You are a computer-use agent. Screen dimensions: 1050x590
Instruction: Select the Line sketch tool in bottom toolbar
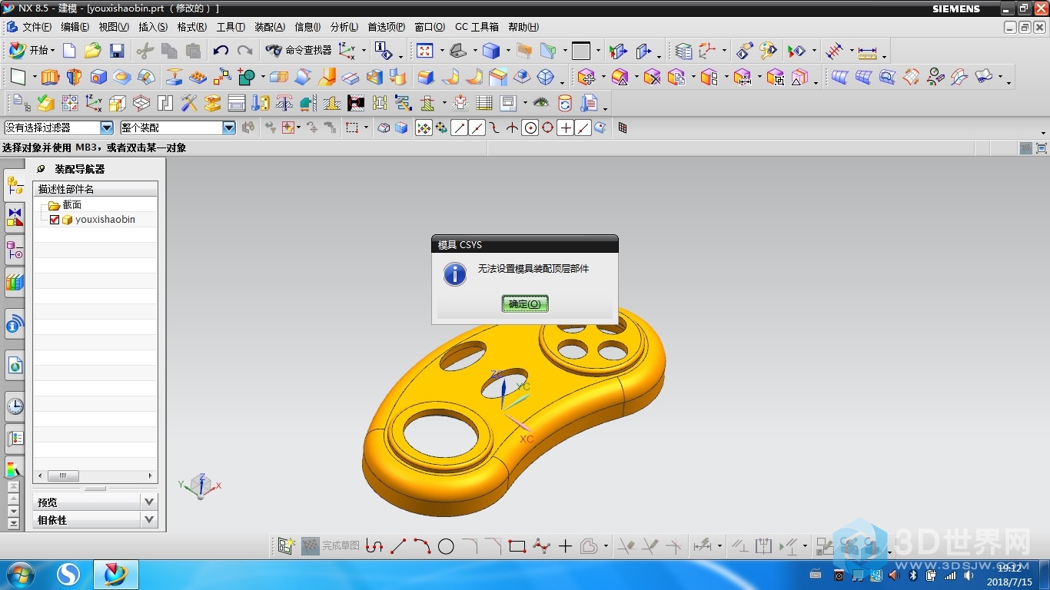click(x=398, y=546)
